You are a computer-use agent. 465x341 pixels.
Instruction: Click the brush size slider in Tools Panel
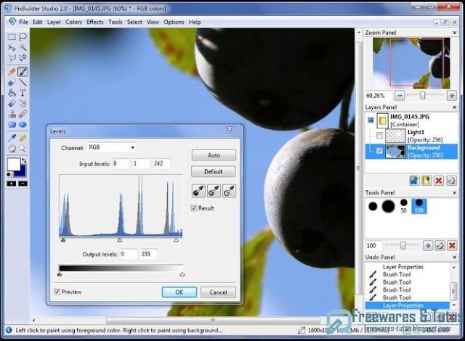[403, 245]
